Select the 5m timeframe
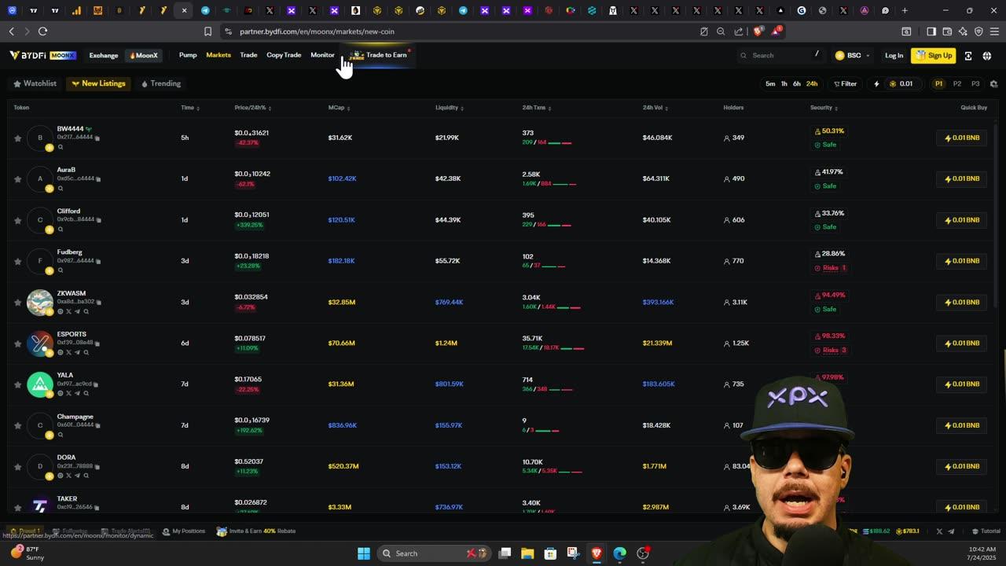The image size is (1006, 566). coord(770,84)
